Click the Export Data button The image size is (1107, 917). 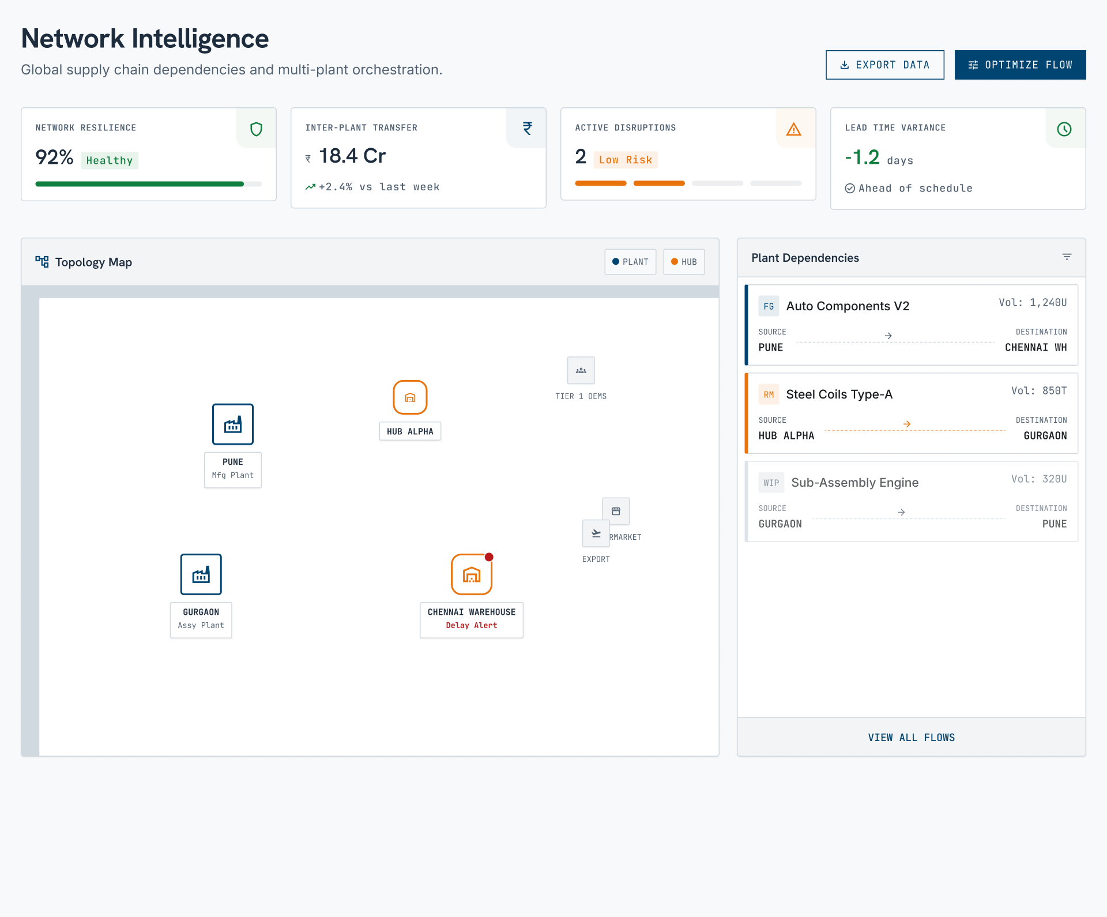coord(884,65)
